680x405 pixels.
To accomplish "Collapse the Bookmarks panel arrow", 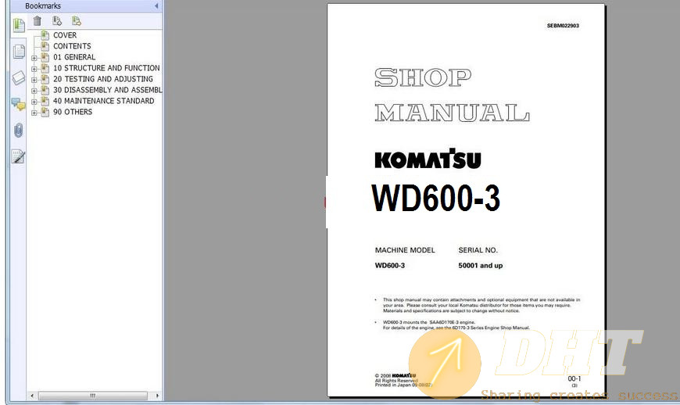I will click(x=156, y=6).
